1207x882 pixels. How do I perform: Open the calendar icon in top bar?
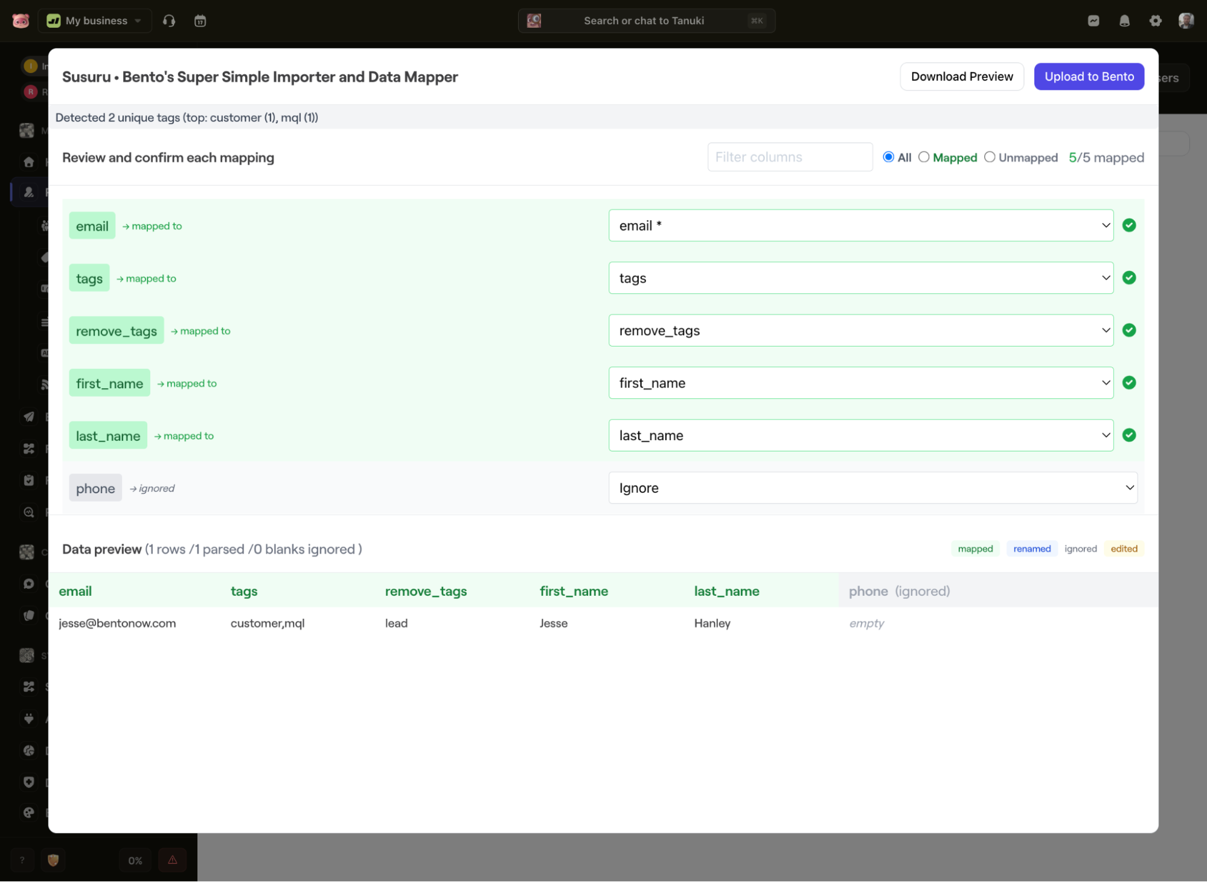pos(200,21)
